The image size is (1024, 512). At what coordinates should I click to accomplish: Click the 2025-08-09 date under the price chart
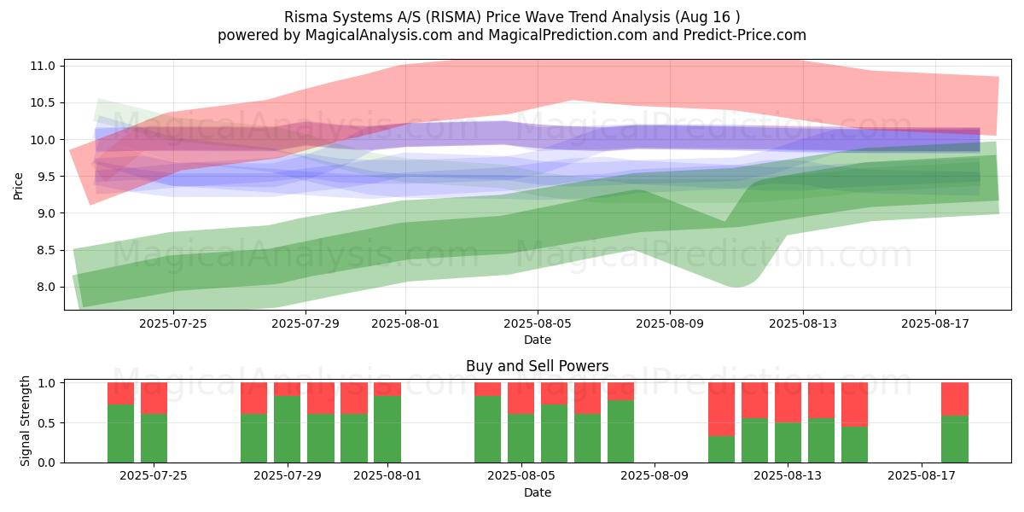pos(670,323)
